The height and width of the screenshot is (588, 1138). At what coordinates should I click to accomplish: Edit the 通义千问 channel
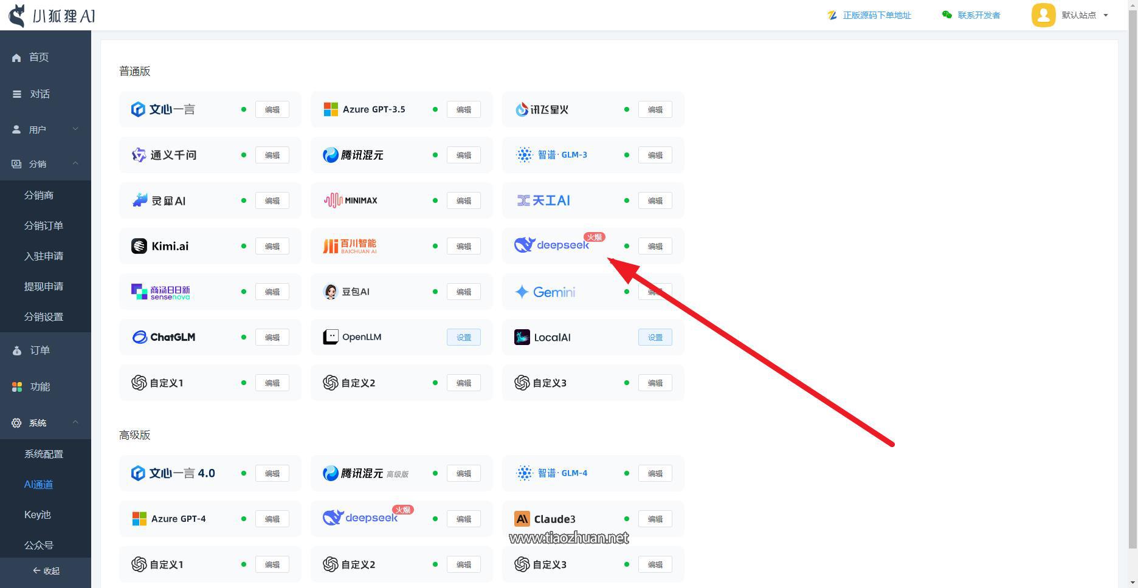(x=272, y=155)
